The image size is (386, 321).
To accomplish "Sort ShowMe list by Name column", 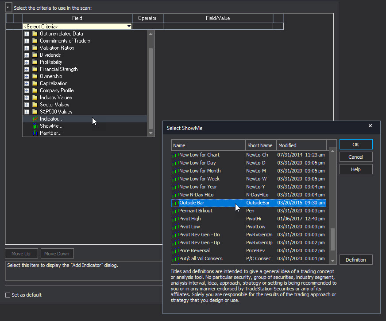I will 208,145.
